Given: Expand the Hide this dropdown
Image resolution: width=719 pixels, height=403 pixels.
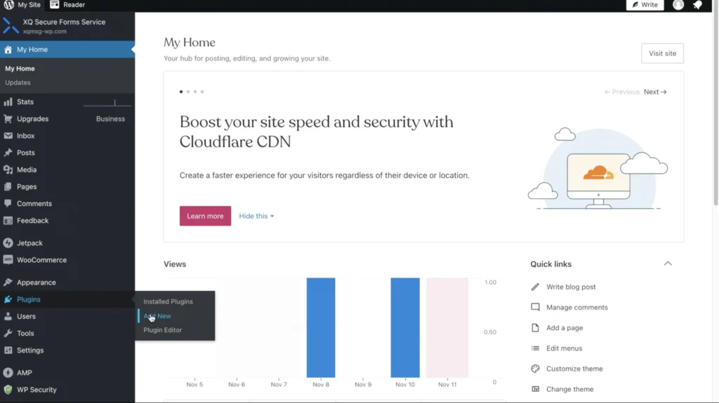Looking at the screenshot, I should click(256, 216).
